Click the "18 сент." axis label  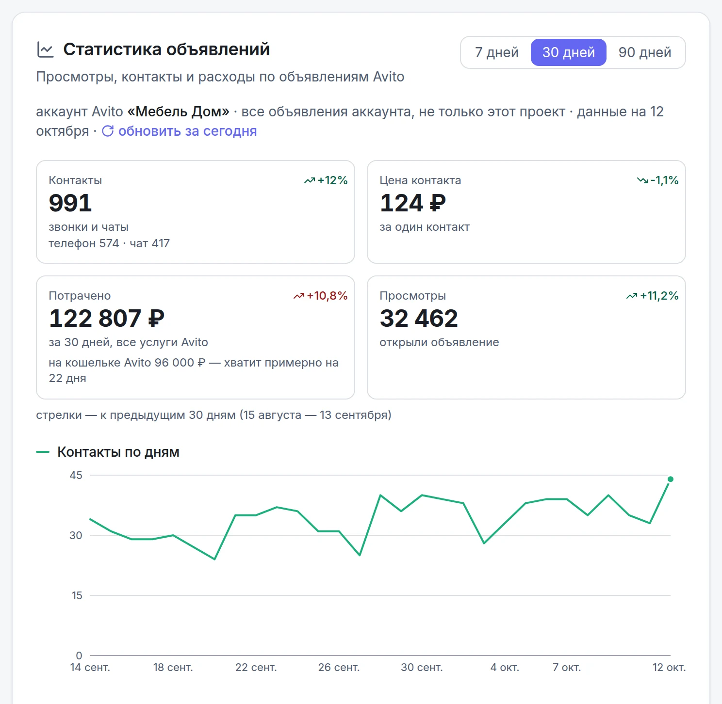point(173,668)
